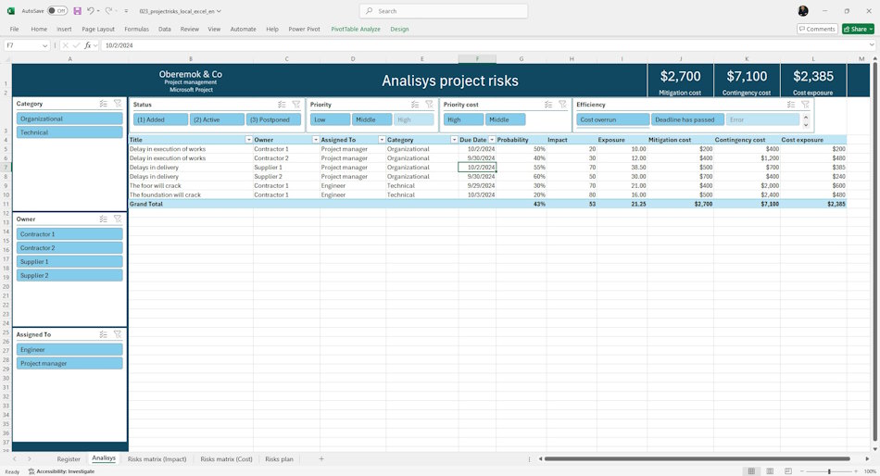Toggle Low priority filter
Image resolution: width=880 pixels, height=476 pixels.
click(330, 119)
